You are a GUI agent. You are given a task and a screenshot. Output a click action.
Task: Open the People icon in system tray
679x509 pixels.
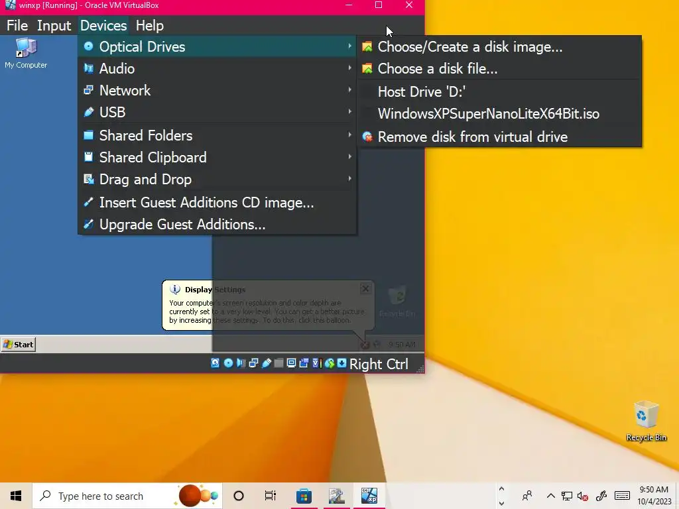tap(527, 496)
